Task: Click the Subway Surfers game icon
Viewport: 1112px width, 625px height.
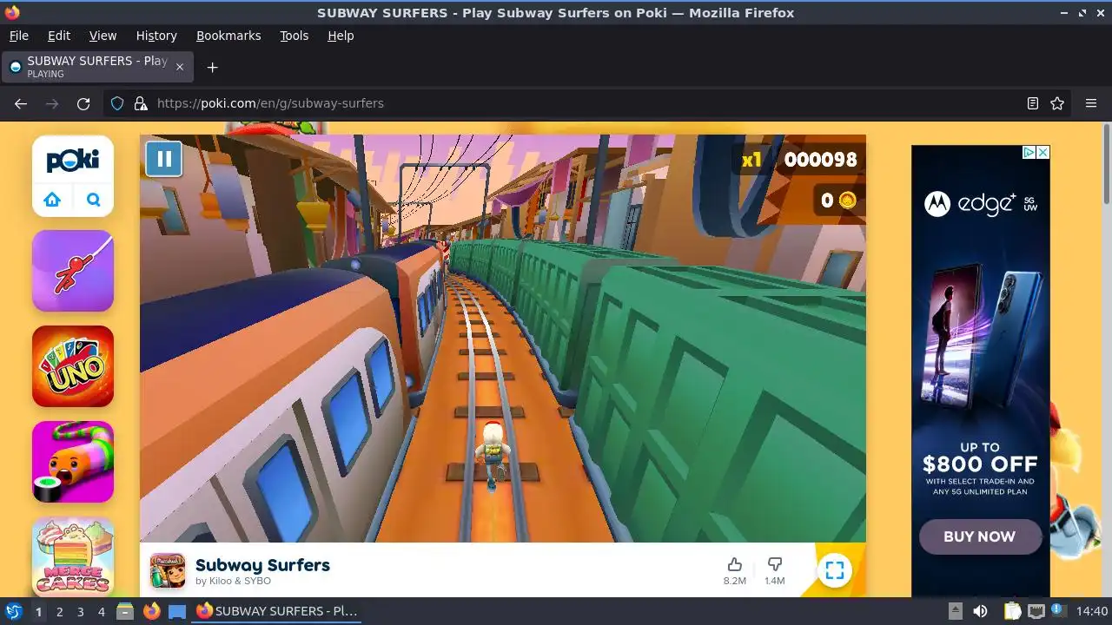Action: (168, 571)
